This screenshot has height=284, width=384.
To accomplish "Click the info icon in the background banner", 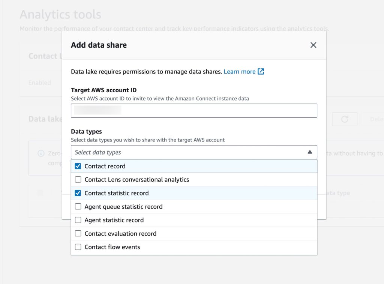I will [41, 153].
